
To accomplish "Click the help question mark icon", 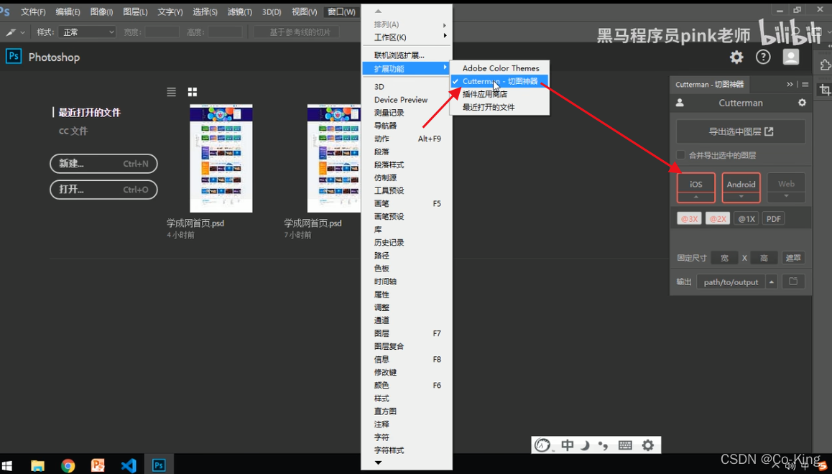I will pos(763,57).
